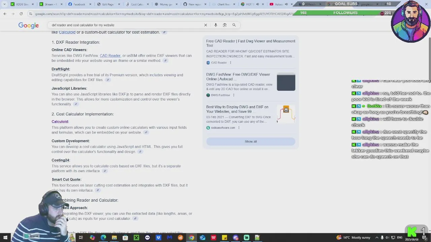Click source link icon after Custom Development paragraph
Image resolution: width=431 pixels, height=242 pixels.
[x=140, y=152]
